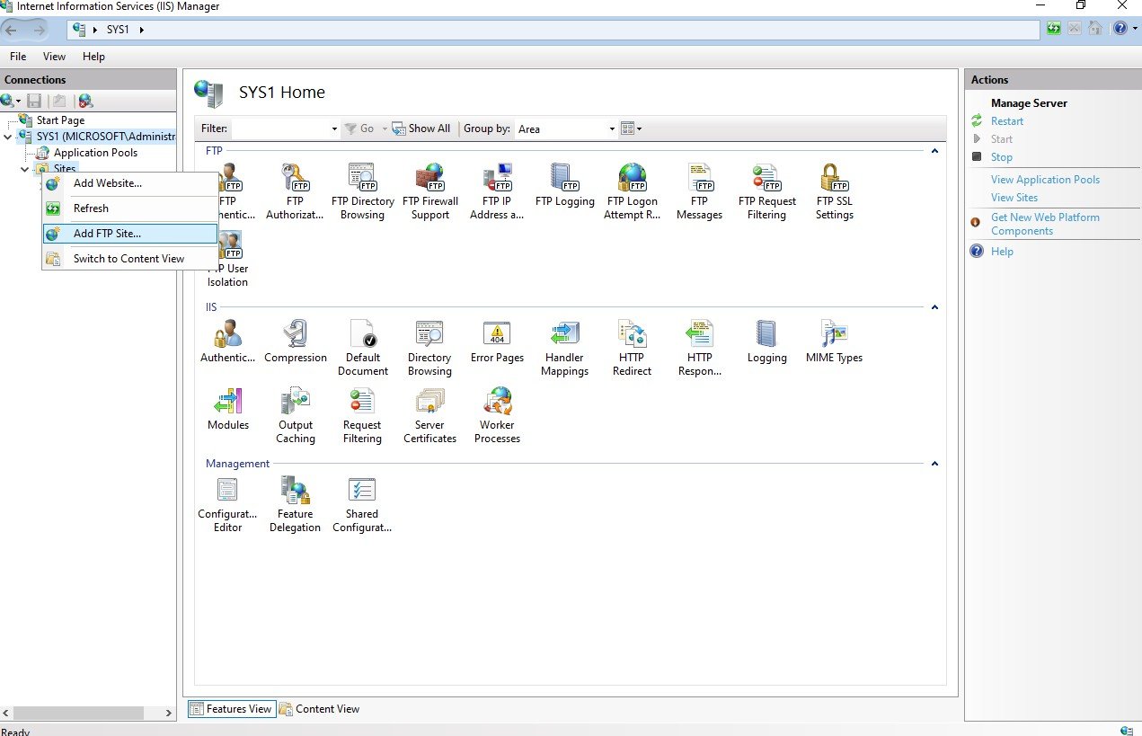The width and height of the screenshot is (1142, 736).
Task: Click into the Filter text field
Action: coord(279,129)
